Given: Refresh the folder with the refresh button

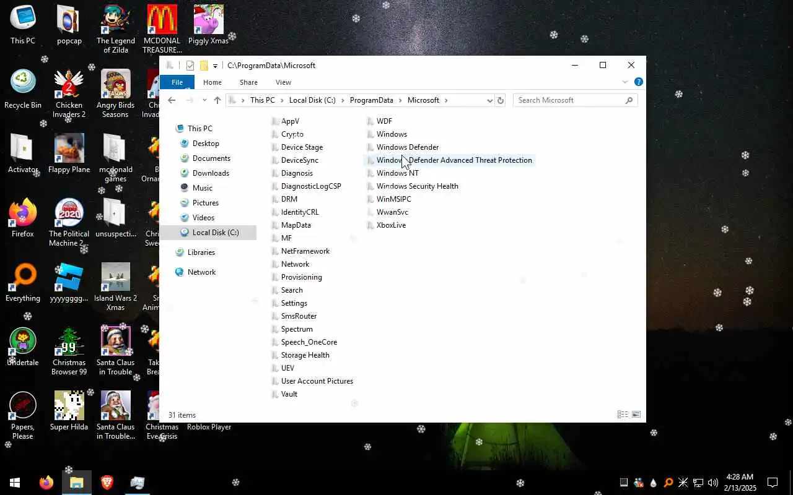Looking at the screenshot, I should coord(501,100).
